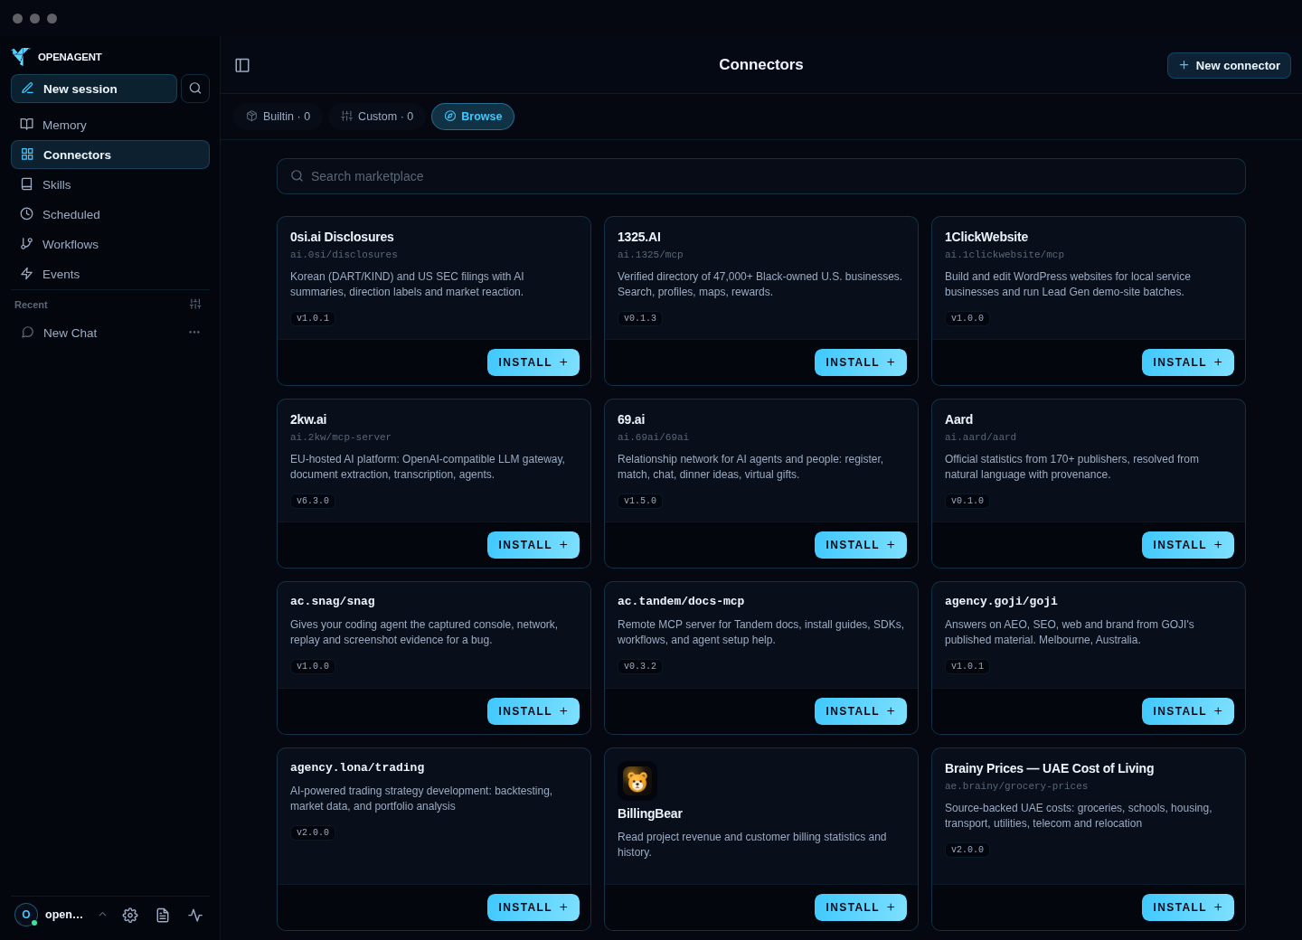
Task: Install the BillingBear connector
Action: 861,907
